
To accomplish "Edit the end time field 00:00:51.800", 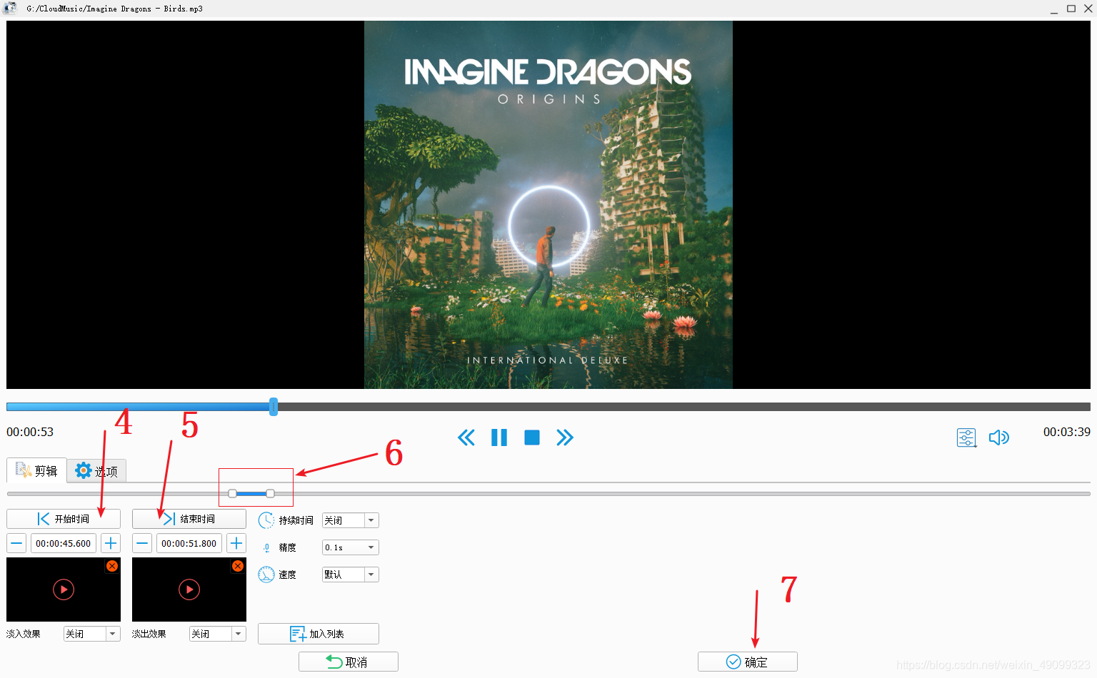I will [x=189, y=543].
